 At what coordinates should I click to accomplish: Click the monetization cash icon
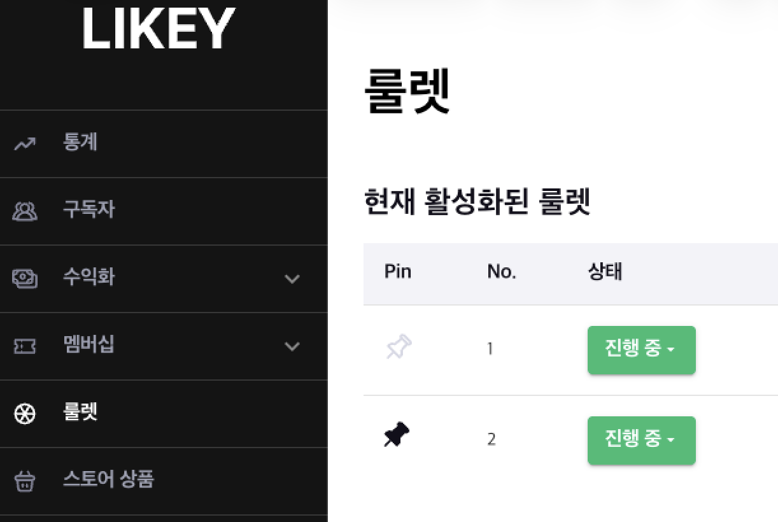coord(25,278)
